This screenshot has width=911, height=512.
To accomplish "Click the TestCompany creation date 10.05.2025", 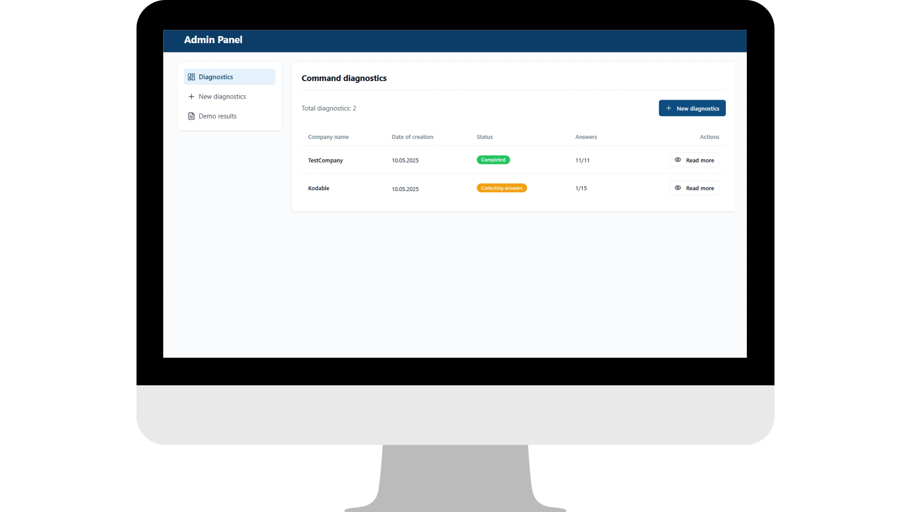I will (x=405, y=160).
